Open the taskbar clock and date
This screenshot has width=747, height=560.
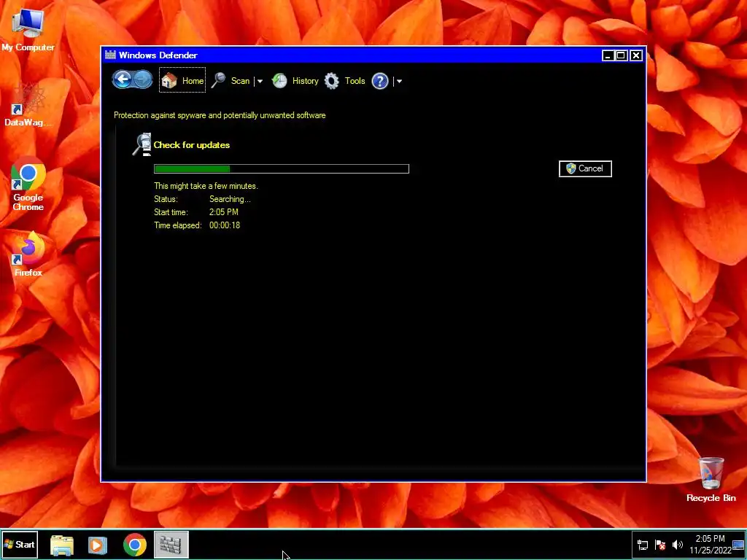click(710, 545)
